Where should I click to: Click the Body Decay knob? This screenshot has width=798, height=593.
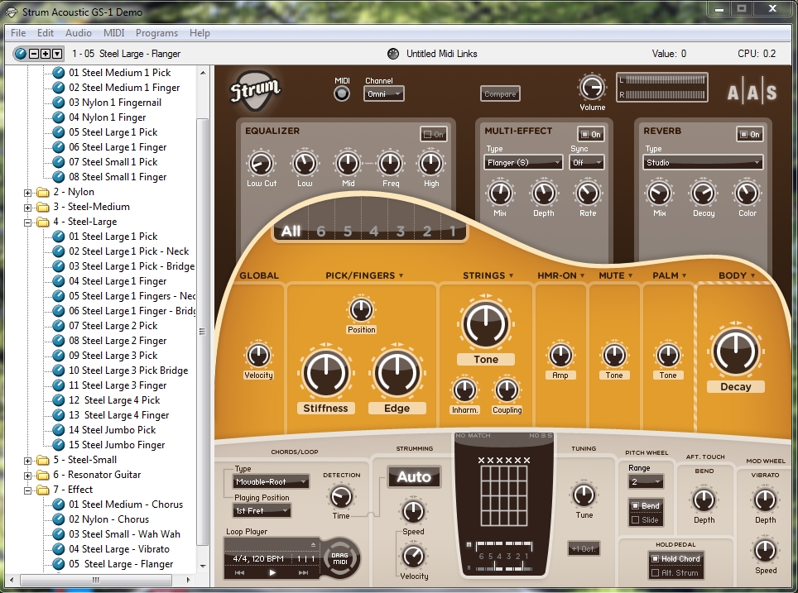[735, 351]
